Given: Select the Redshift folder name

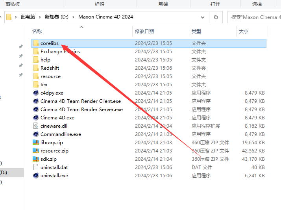Looking at the screenshot, I should coord(50,68).
